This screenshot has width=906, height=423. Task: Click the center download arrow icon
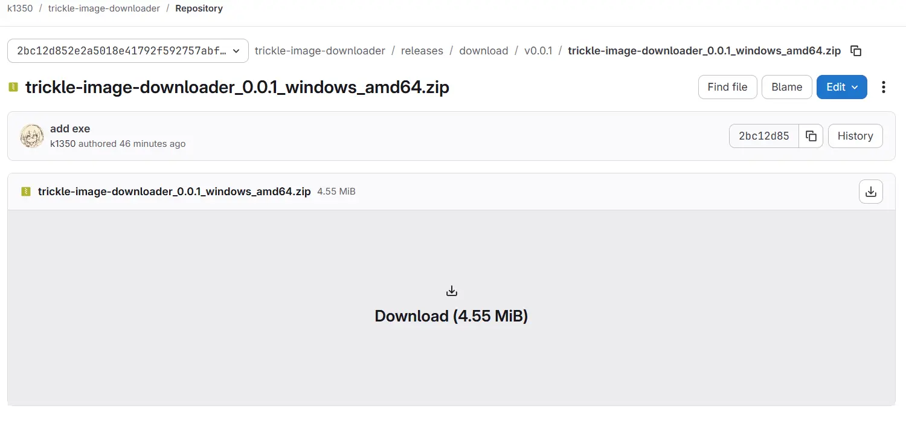tap(451, 291)
